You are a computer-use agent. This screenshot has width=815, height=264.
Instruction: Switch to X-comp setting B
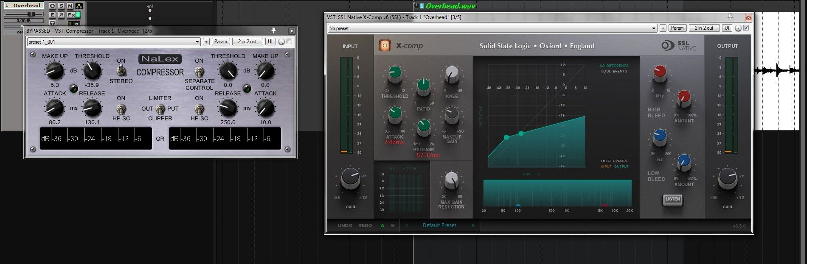(393, 225)
